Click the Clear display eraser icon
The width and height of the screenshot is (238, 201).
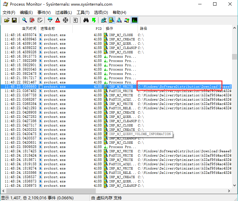[x=40, y=20]
